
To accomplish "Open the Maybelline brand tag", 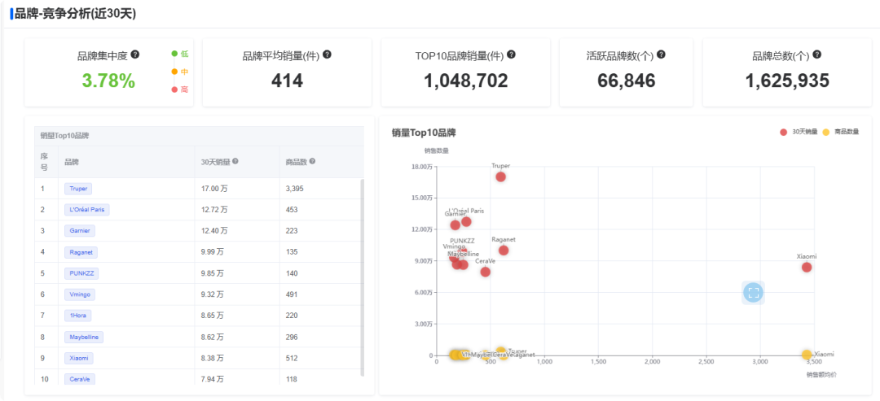I will pyautogui.click(x=84, y=338).
